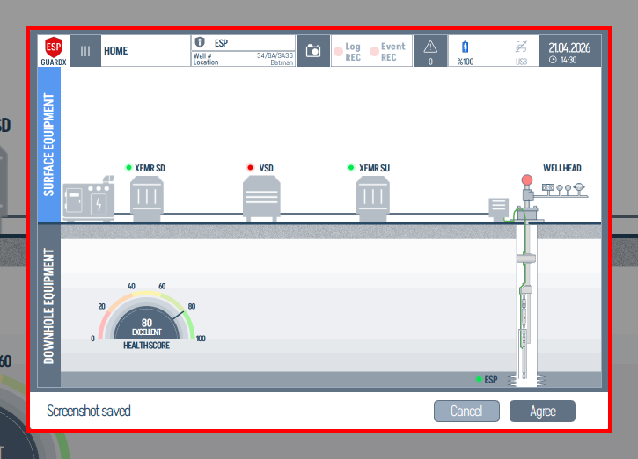Click the WELLHEAD label

562,168
